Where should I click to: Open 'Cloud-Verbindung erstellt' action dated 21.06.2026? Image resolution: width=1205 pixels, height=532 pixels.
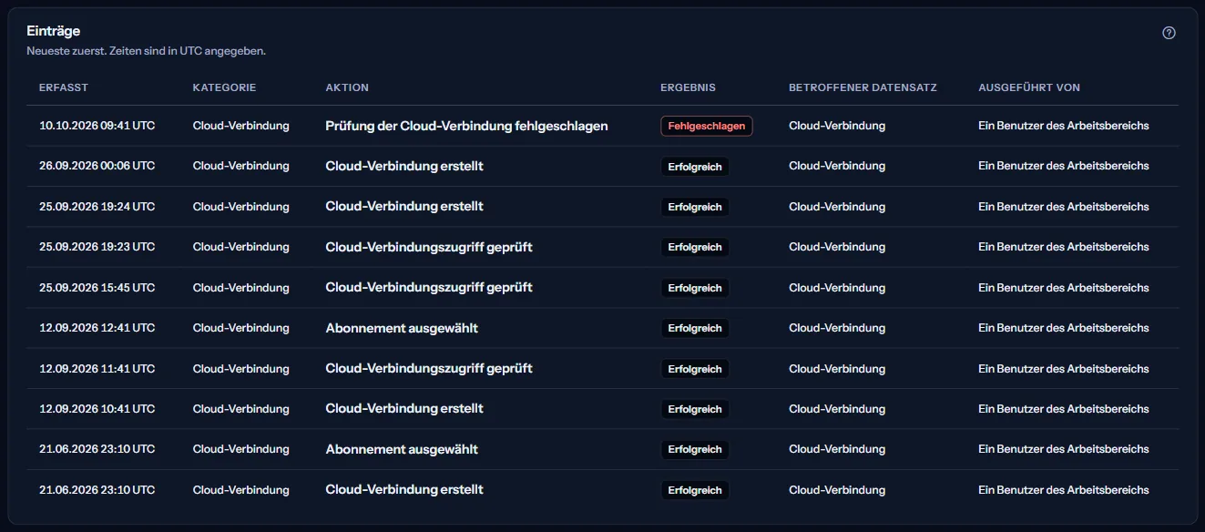(404, 490)
